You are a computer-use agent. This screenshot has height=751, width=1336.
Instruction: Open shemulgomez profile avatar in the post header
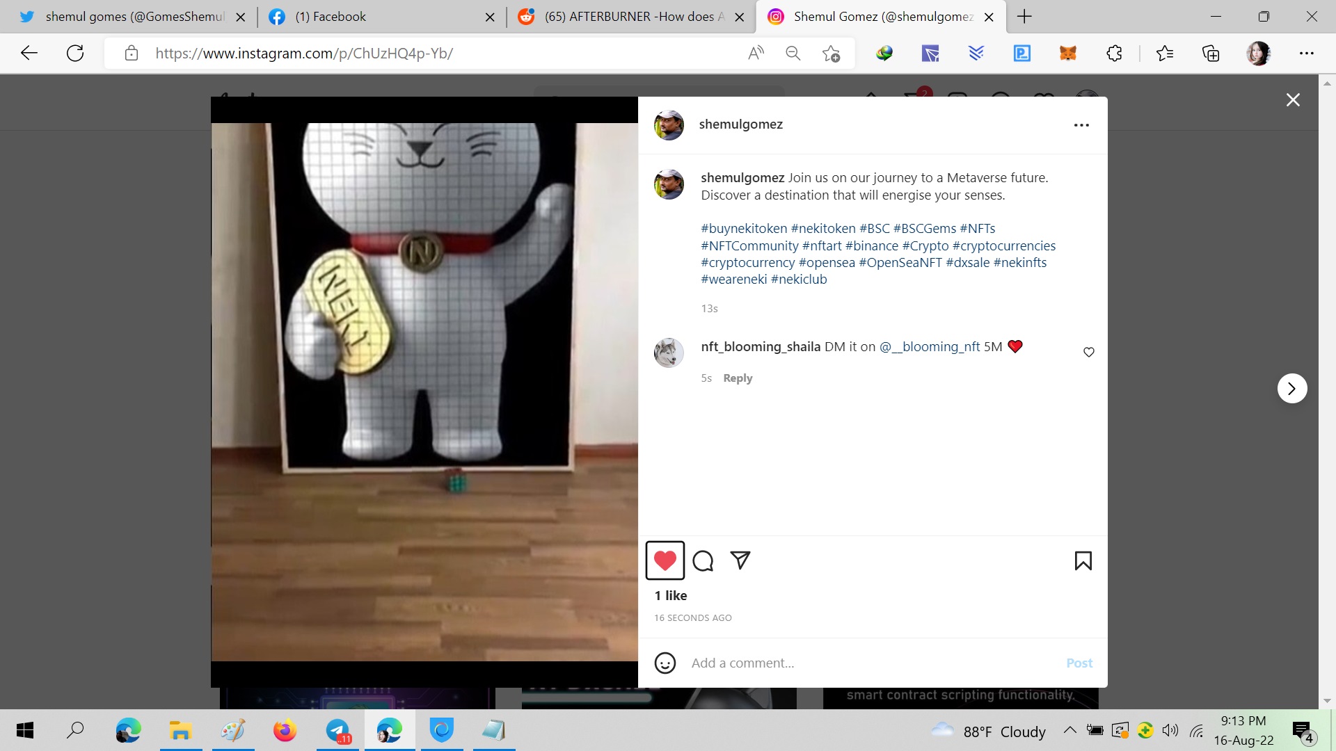(x=669, y=125)
